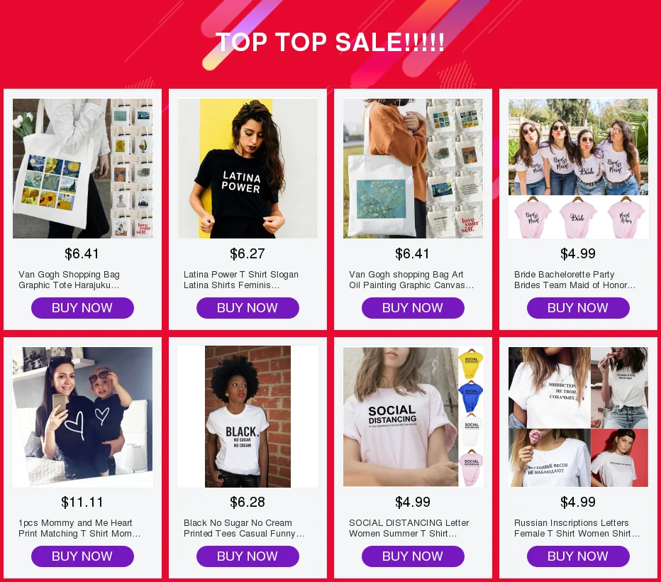Buy the Van Gogh Harajuku tote now
Viewport: 661px width, 582px height.
82,308
